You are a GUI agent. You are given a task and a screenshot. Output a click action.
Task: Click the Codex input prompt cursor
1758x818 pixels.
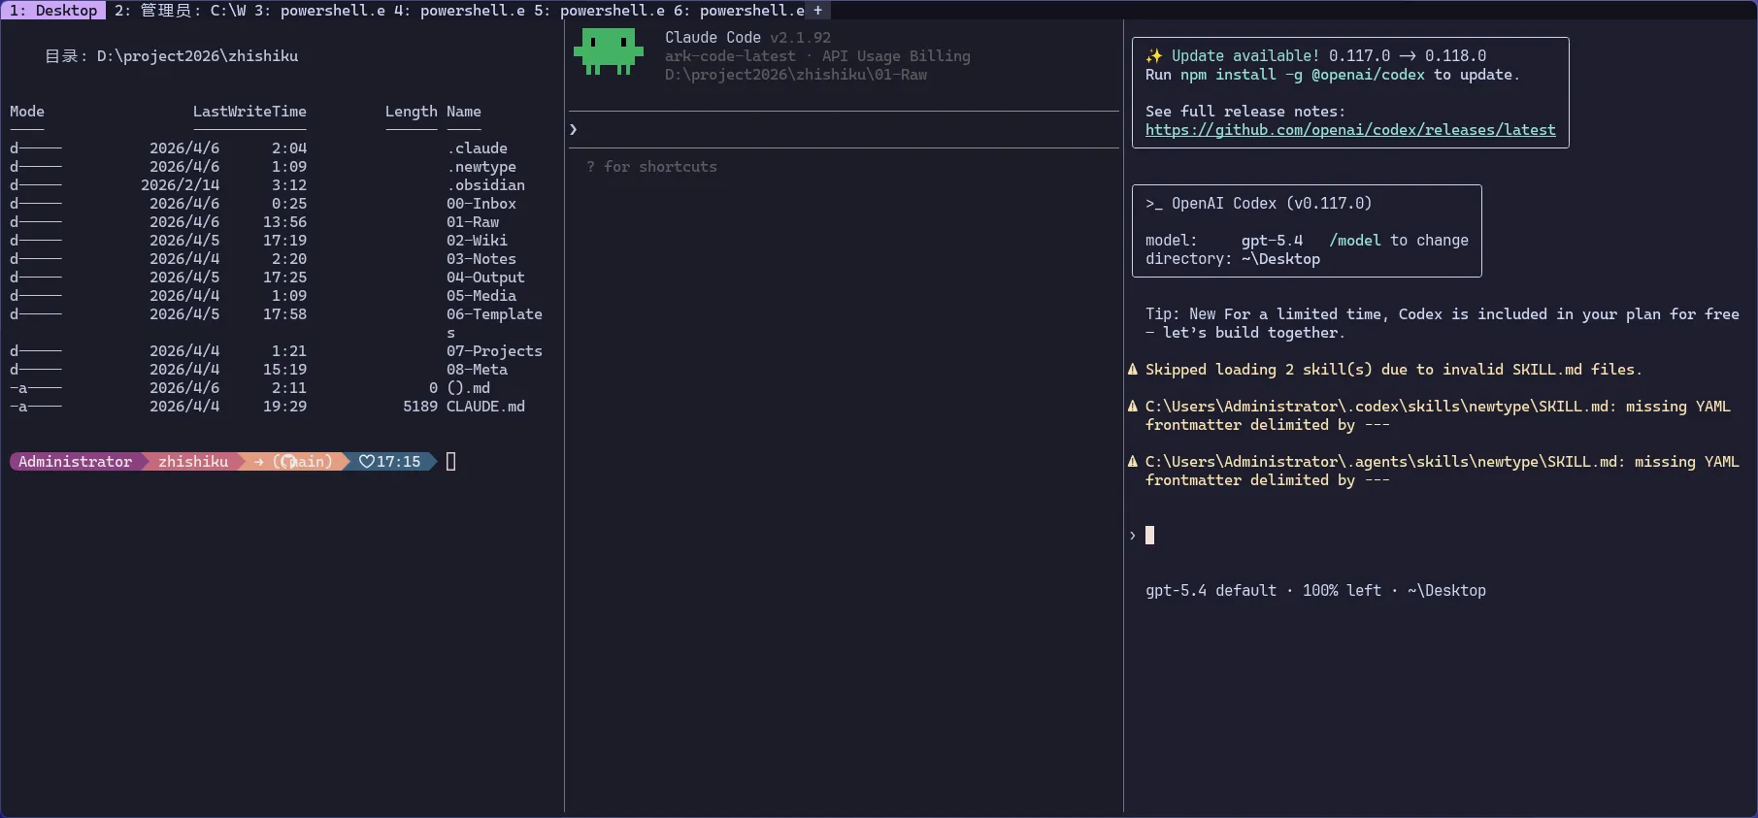[1149, 536]
